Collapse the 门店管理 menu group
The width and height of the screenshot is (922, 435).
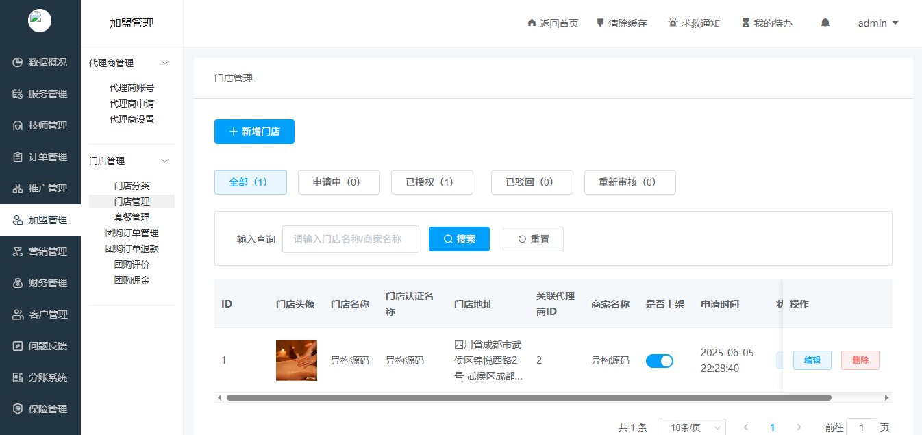130,160
